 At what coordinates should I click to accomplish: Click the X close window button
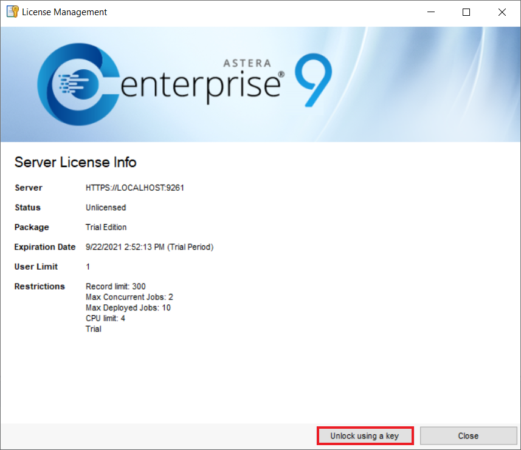click(502, 12)
